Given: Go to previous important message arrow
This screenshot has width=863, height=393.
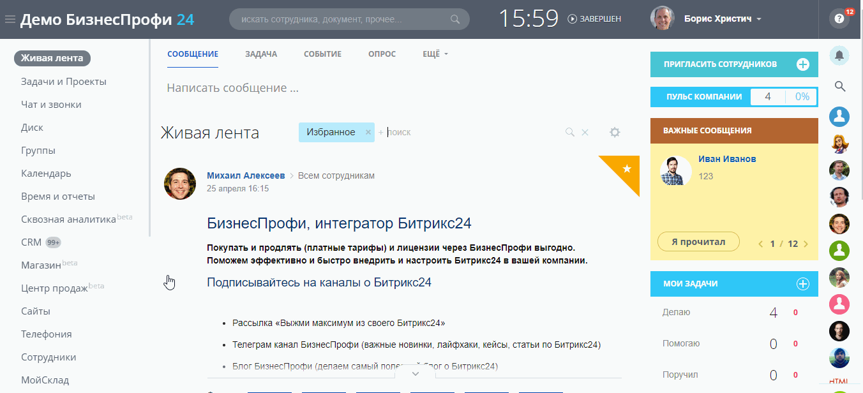Looking at the screenshot, I should [x=760, y=244].
